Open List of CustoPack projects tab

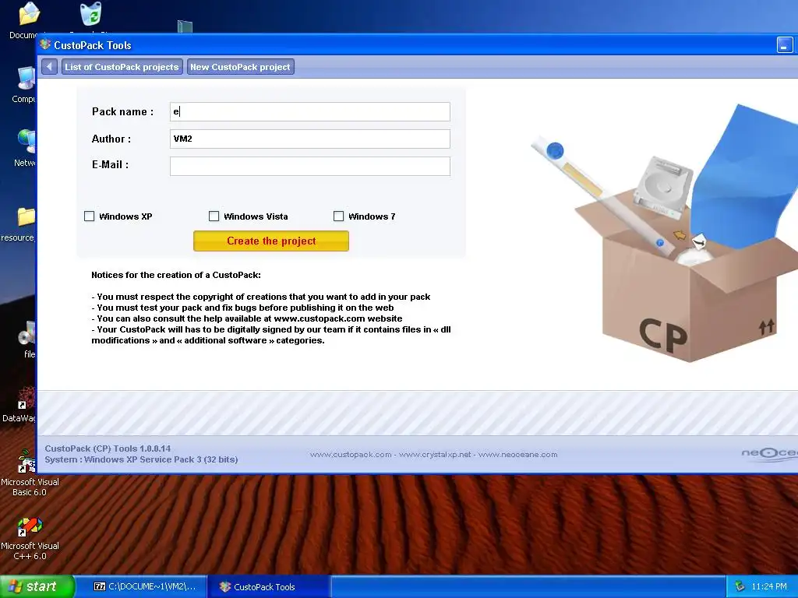pos(122,67)
